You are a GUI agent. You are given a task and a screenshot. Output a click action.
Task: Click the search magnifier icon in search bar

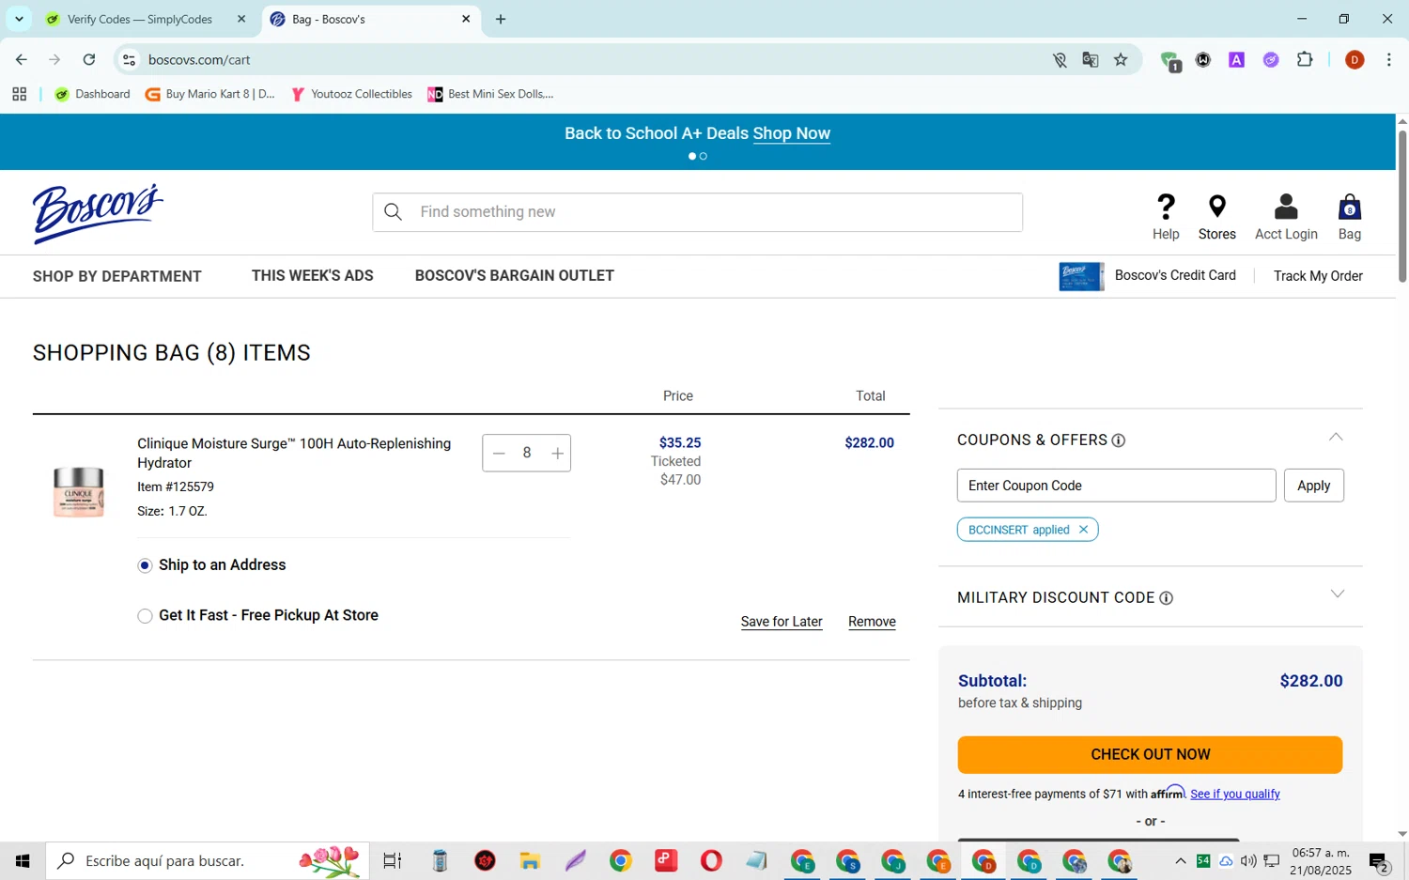click(x=394, y=212)
